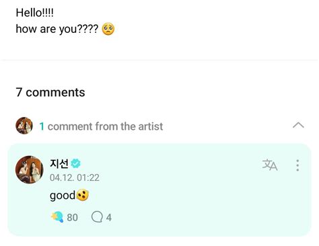Open replies via speech bubble icon
319x246 pixels.
[x=97, y=217]
